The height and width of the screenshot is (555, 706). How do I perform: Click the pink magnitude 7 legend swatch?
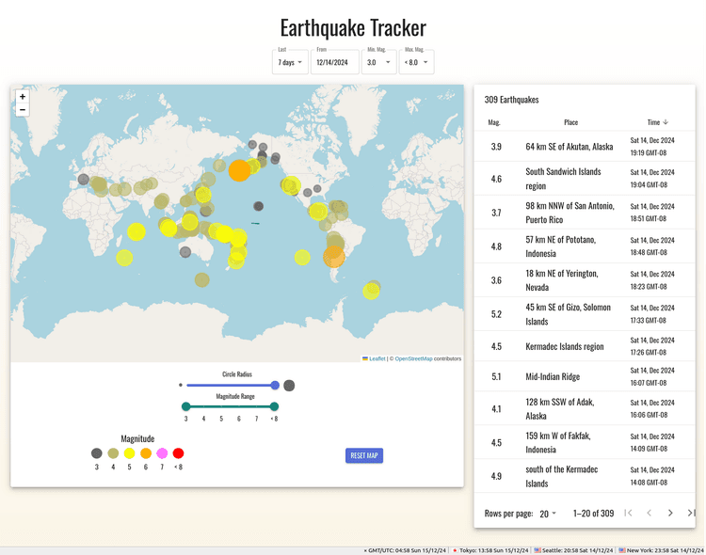[x=162, y=453]
